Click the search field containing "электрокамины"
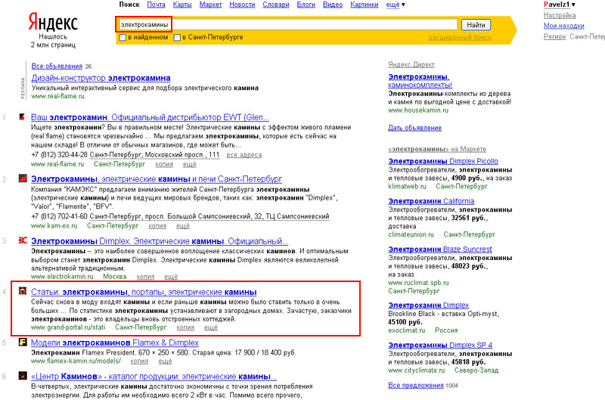605x400 pixels. (x=287, y=25)
